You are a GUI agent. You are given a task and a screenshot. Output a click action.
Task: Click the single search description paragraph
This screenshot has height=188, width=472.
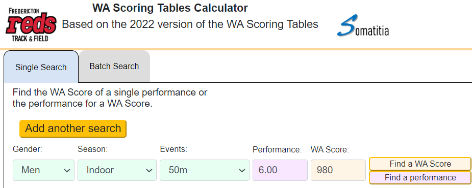[110, 99]
